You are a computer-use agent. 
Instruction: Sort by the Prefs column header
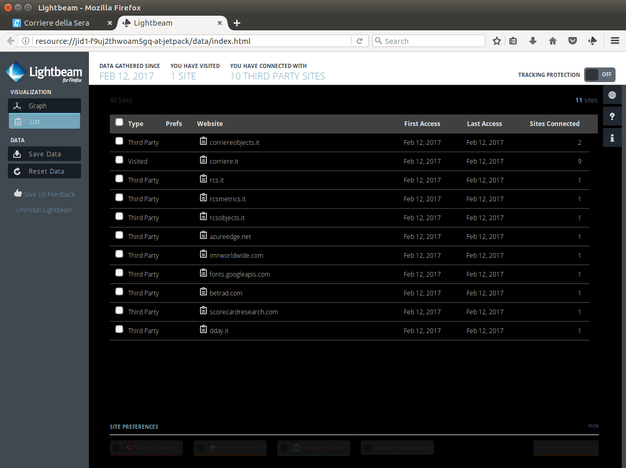174,124
